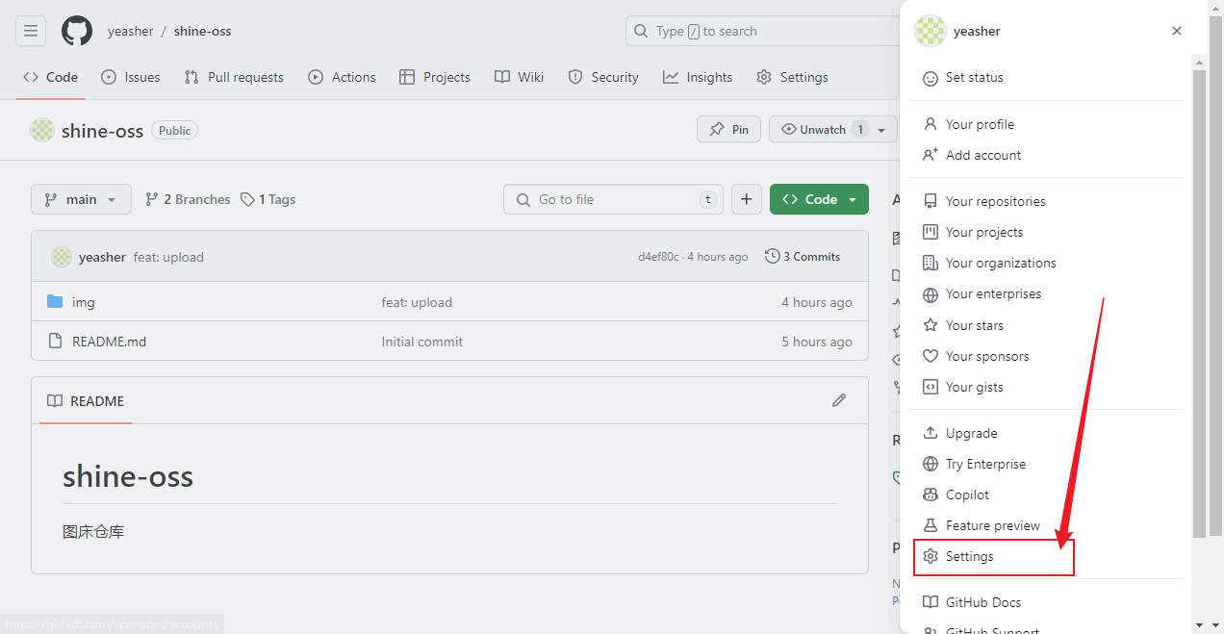Click the code-square icon beside Your gists
The image size is (1224, 634).
tap(931, 387)
